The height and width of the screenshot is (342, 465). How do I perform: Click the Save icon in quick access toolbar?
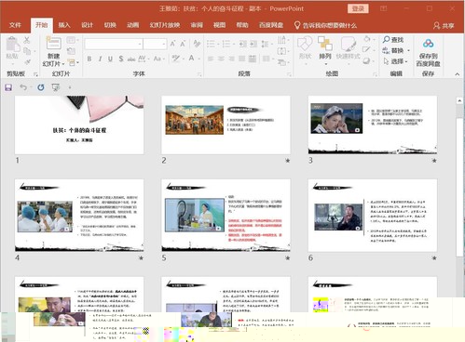(8, 87)
